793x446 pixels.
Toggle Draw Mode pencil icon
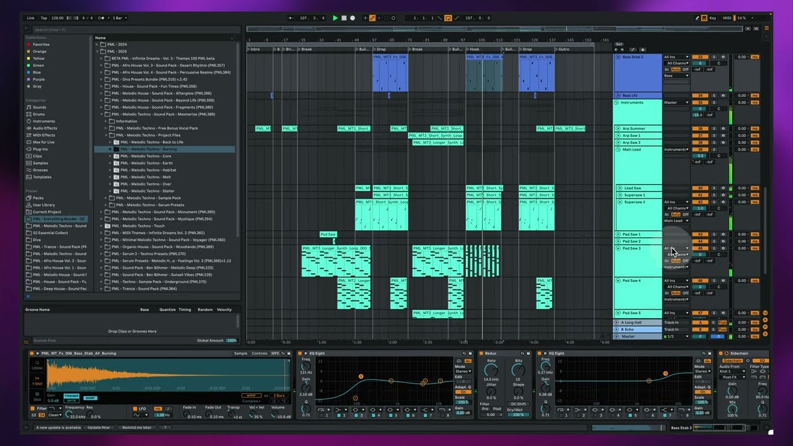(x=698, y=18)
